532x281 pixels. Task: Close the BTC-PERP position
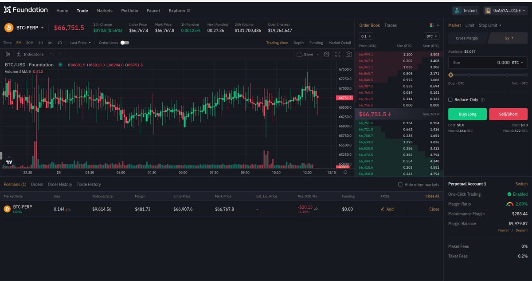click(434, 209)
